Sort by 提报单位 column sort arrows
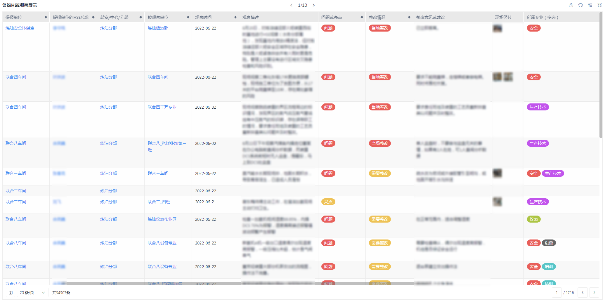 pyautogui.click(x=46, y=17)
